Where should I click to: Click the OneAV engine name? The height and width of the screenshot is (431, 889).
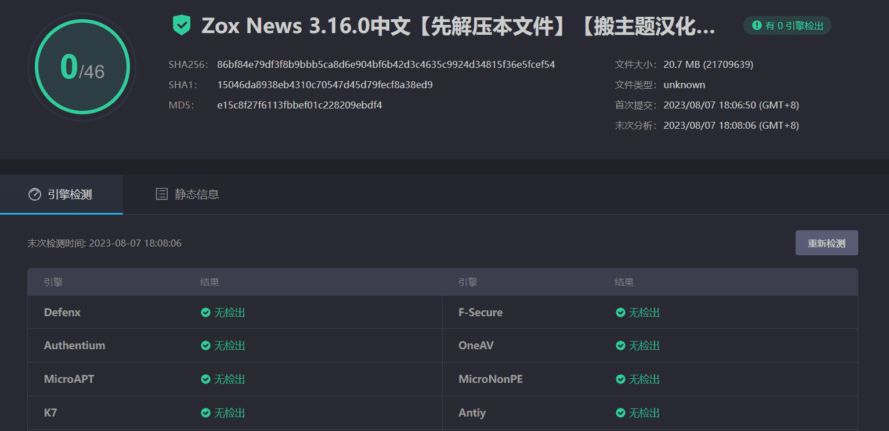[x=476, y=346]
